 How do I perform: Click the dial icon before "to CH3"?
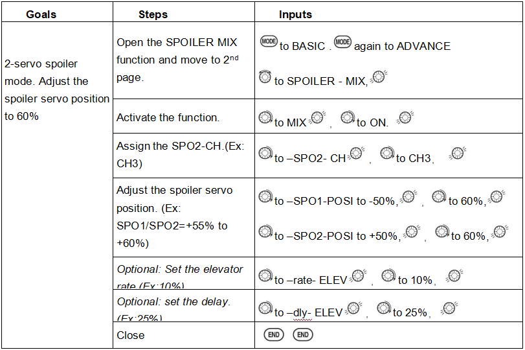pyautogui.click(x=387, y=154)
